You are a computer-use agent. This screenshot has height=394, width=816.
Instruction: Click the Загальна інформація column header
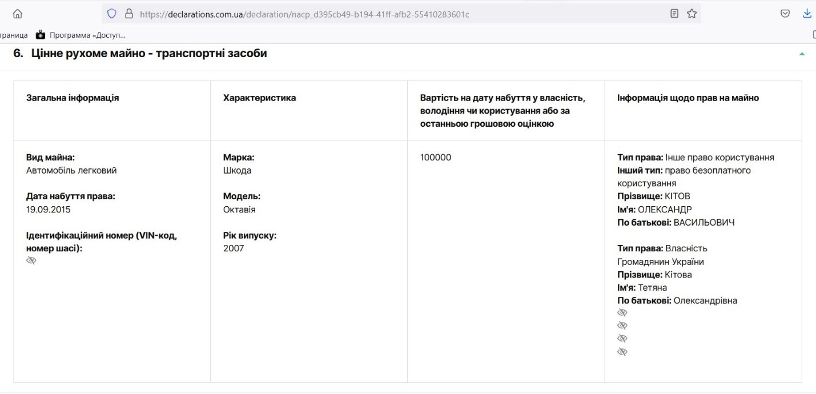tap(73, 98)
